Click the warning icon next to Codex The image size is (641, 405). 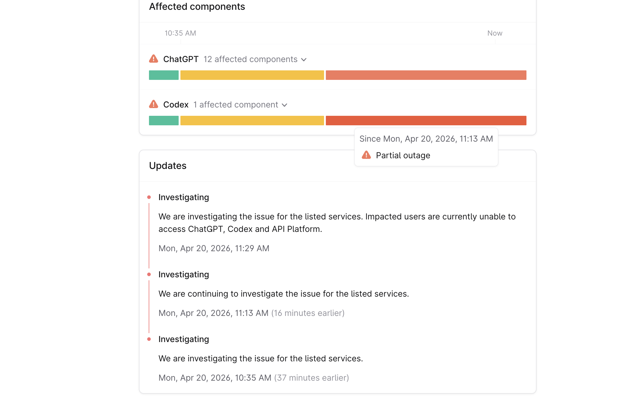(x=154, y=104)
